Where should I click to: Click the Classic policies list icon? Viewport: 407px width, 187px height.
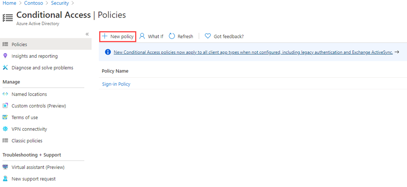[x=5, y=141]
